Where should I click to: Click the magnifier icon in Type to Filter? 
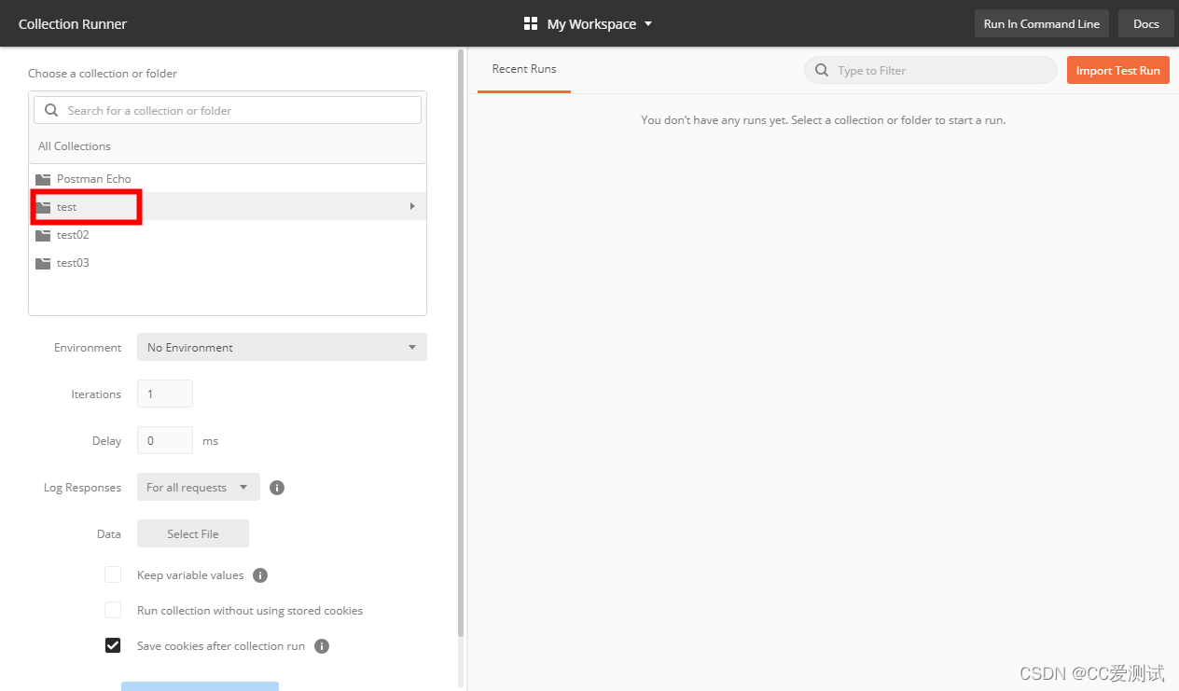[x=822, y=70]
